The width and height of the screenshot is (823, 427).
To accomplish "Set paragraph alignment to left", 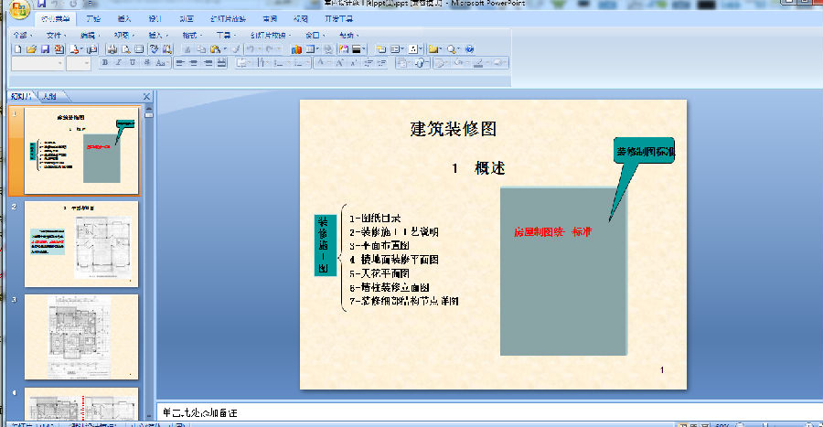I will coord(179,63).
